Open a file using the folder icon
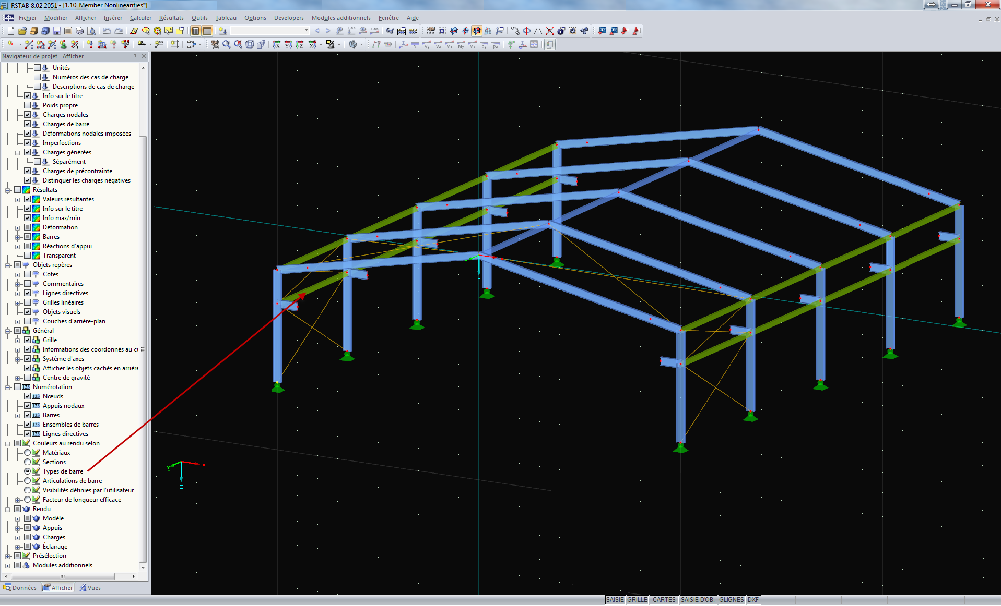 click(x=22, y=31)
